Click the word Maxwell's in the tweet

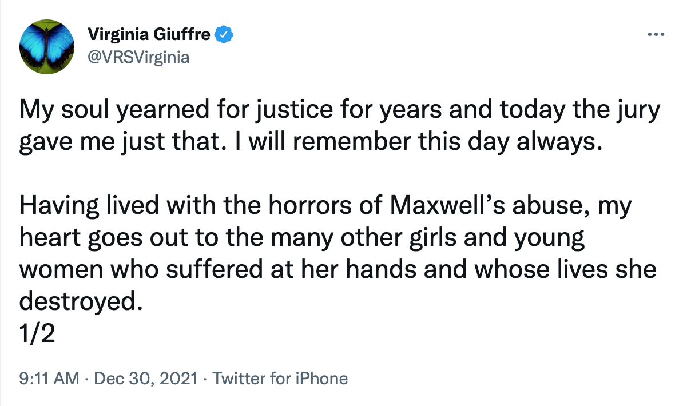447,205
